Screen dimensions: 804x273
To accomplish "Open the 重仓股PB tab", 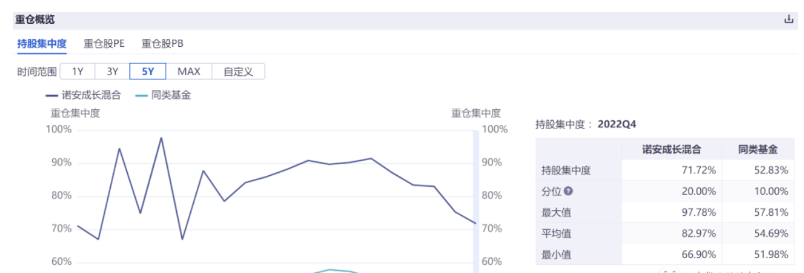I will pyautogui.click(x=162, y=43).
